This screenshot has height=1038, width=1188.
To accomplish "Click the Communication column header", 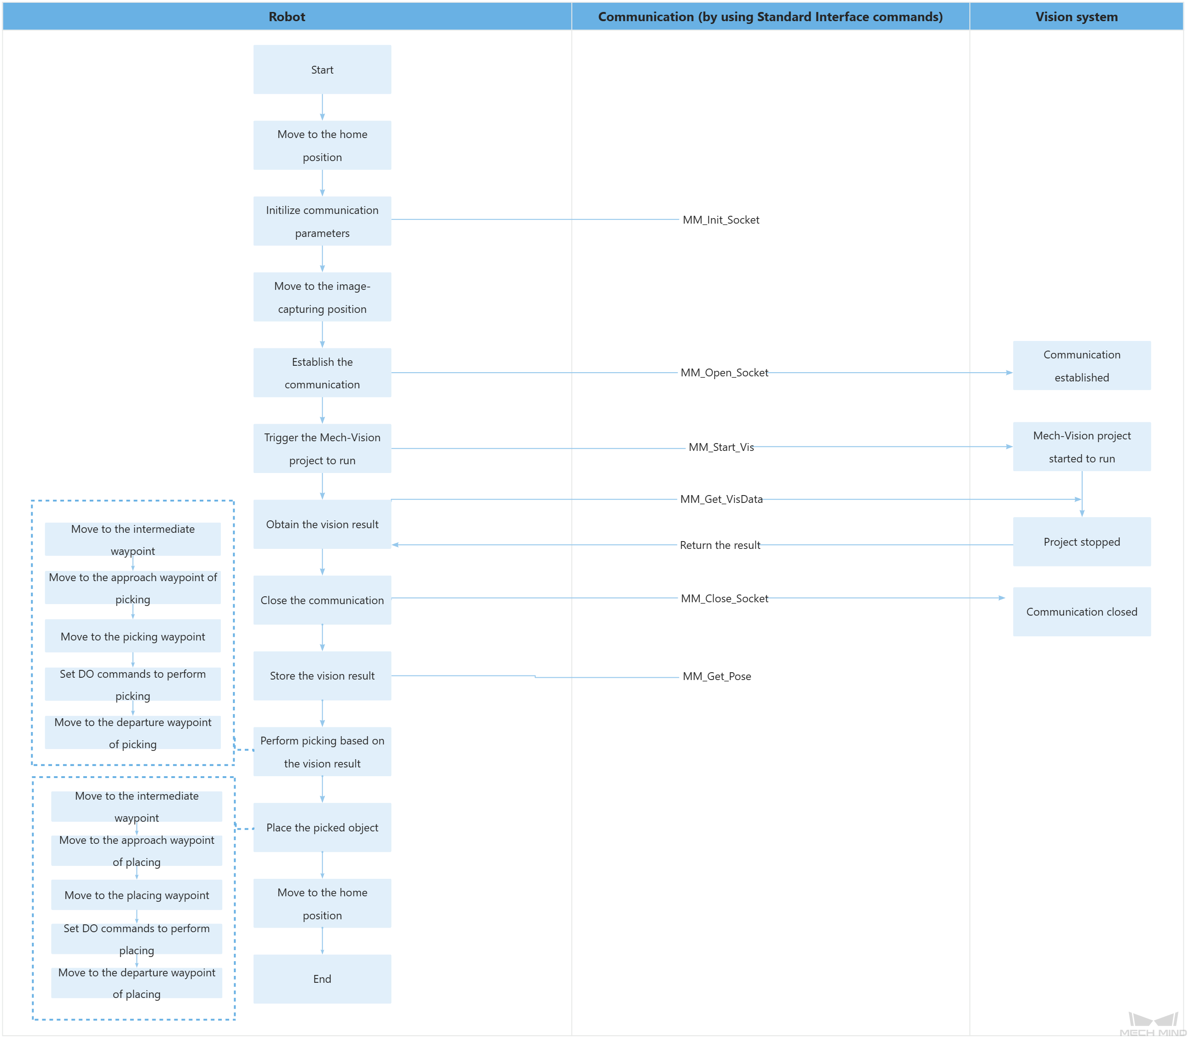I will tap(770, 16).
